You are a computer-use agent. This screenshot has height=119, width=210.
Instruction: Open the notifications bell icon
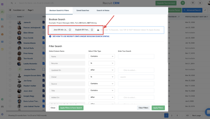tap(200, 3)
